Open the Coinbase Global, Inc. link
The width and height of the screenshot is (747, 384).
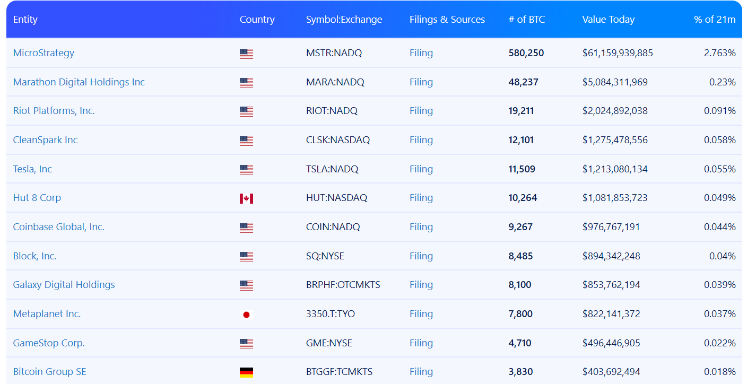59,227
